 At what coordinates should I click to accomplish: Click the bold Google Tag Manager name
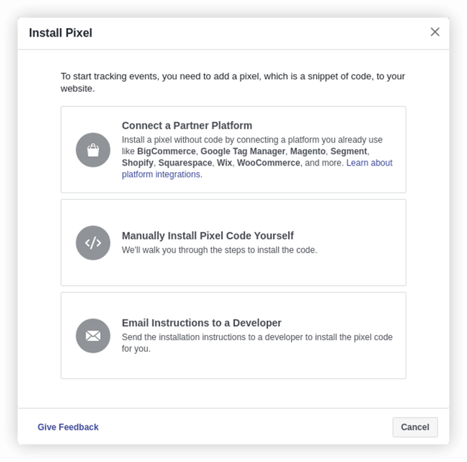point(243,151)
